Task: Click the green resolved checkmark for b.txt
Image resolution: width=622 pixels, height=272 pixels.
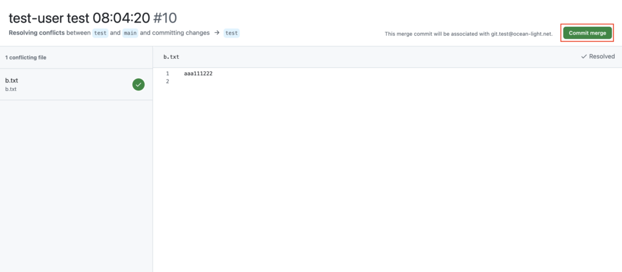Action: point(138,84)
